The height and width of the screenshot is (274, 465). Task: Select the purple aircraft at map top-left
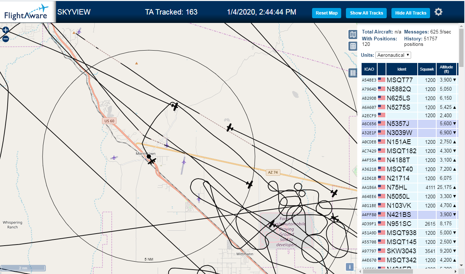tap(79, 32)
